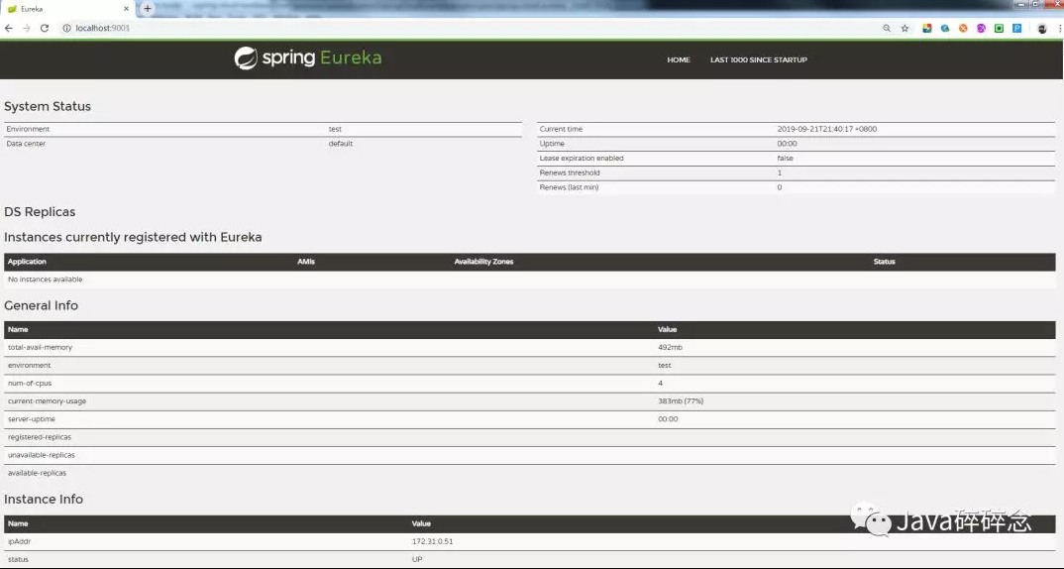Click the localhost:9001 address bar
1064x569 pixels.
[x=469, y=28]
